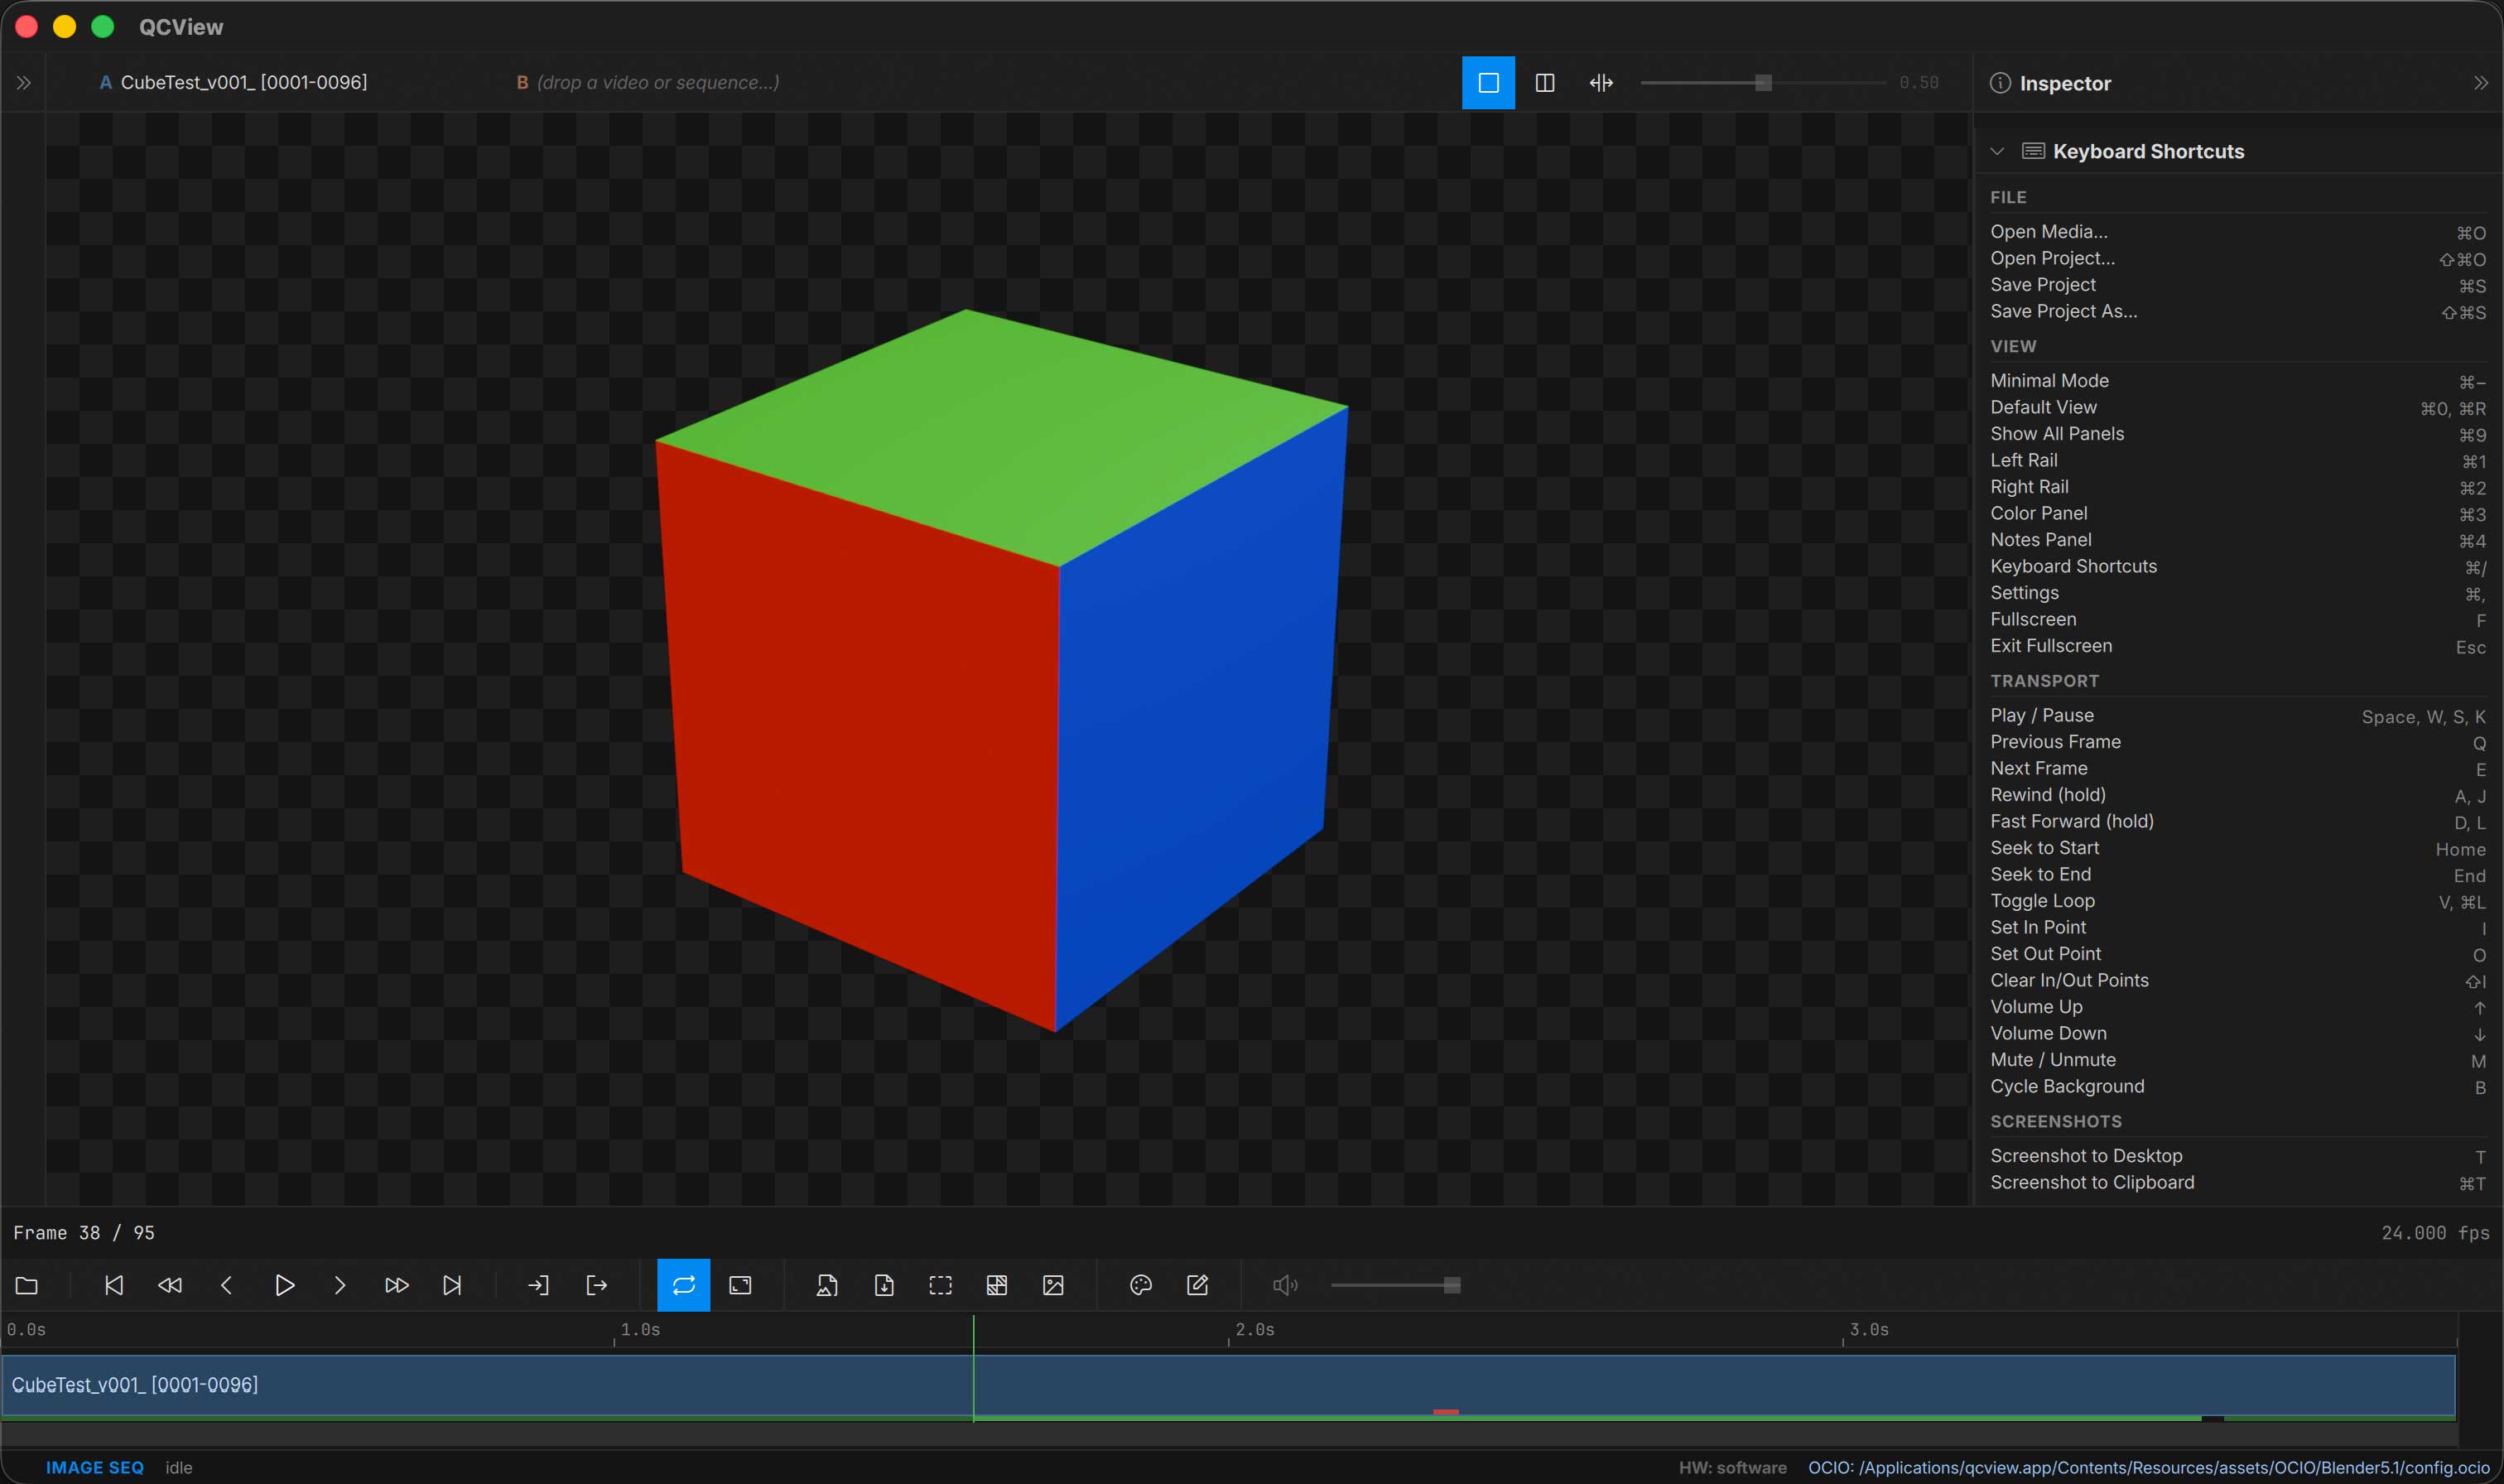The height and width of the screenshot is (1484, 2504).
Task: Click Cycle Background shortcut row
Action: 2237,1087
